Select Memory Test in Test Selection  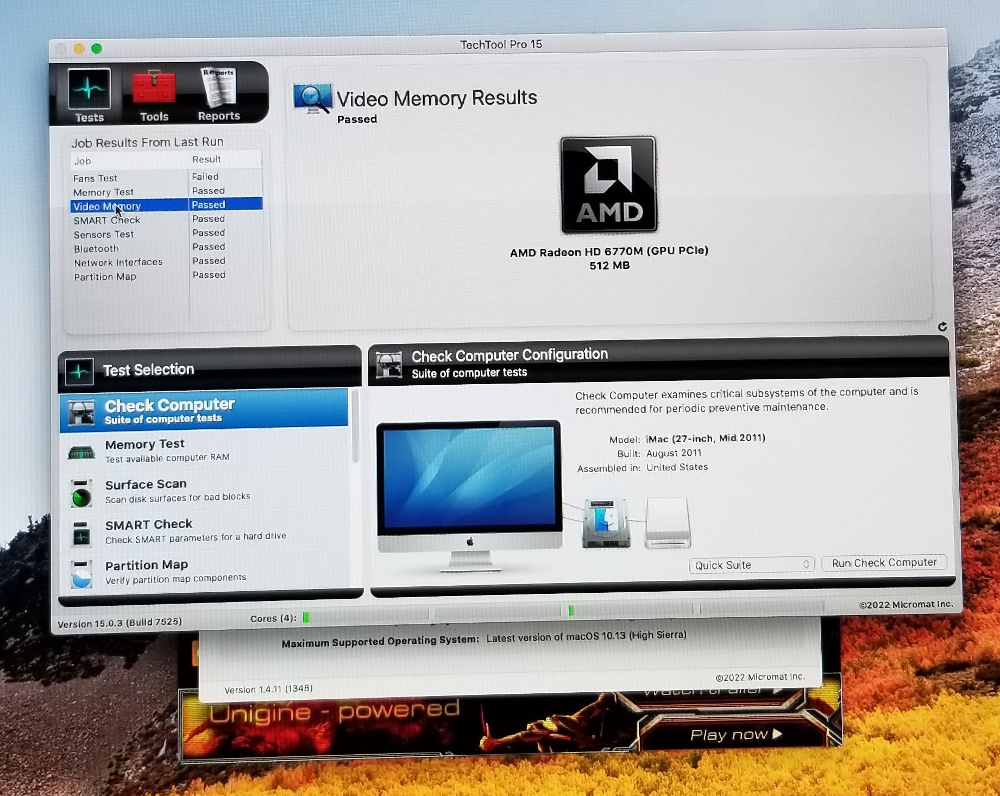pyautogui.click(x=204, y=451)
